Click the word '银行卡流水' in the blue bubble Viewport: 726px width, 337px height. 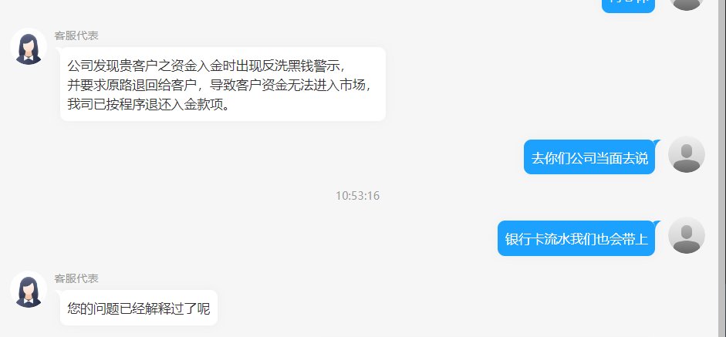click(x=537, y=239)
